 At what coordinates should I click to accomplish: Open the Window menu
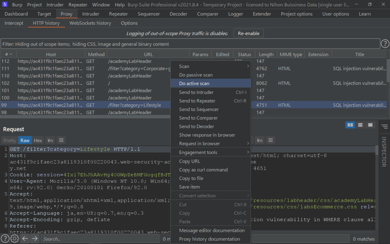click(x=101, y=5)
